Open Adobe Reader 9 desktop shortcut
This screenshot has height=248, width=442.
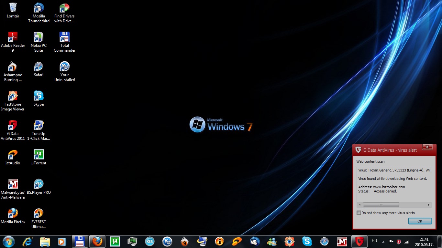13,42
